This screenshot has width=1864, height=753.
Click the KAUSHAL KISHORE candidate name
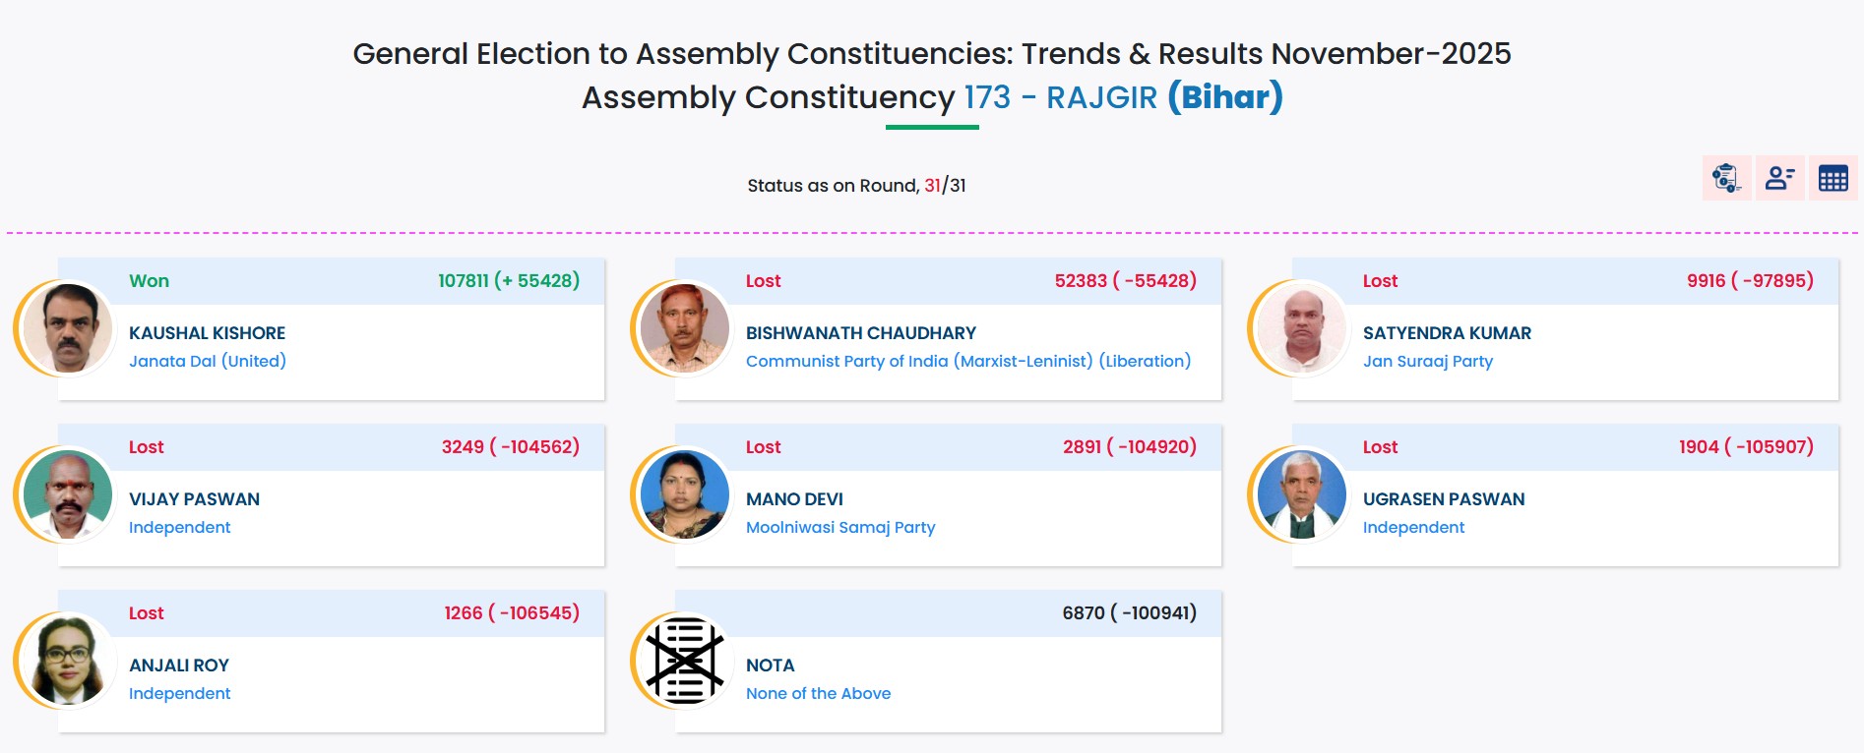click(x=207, y=333)
